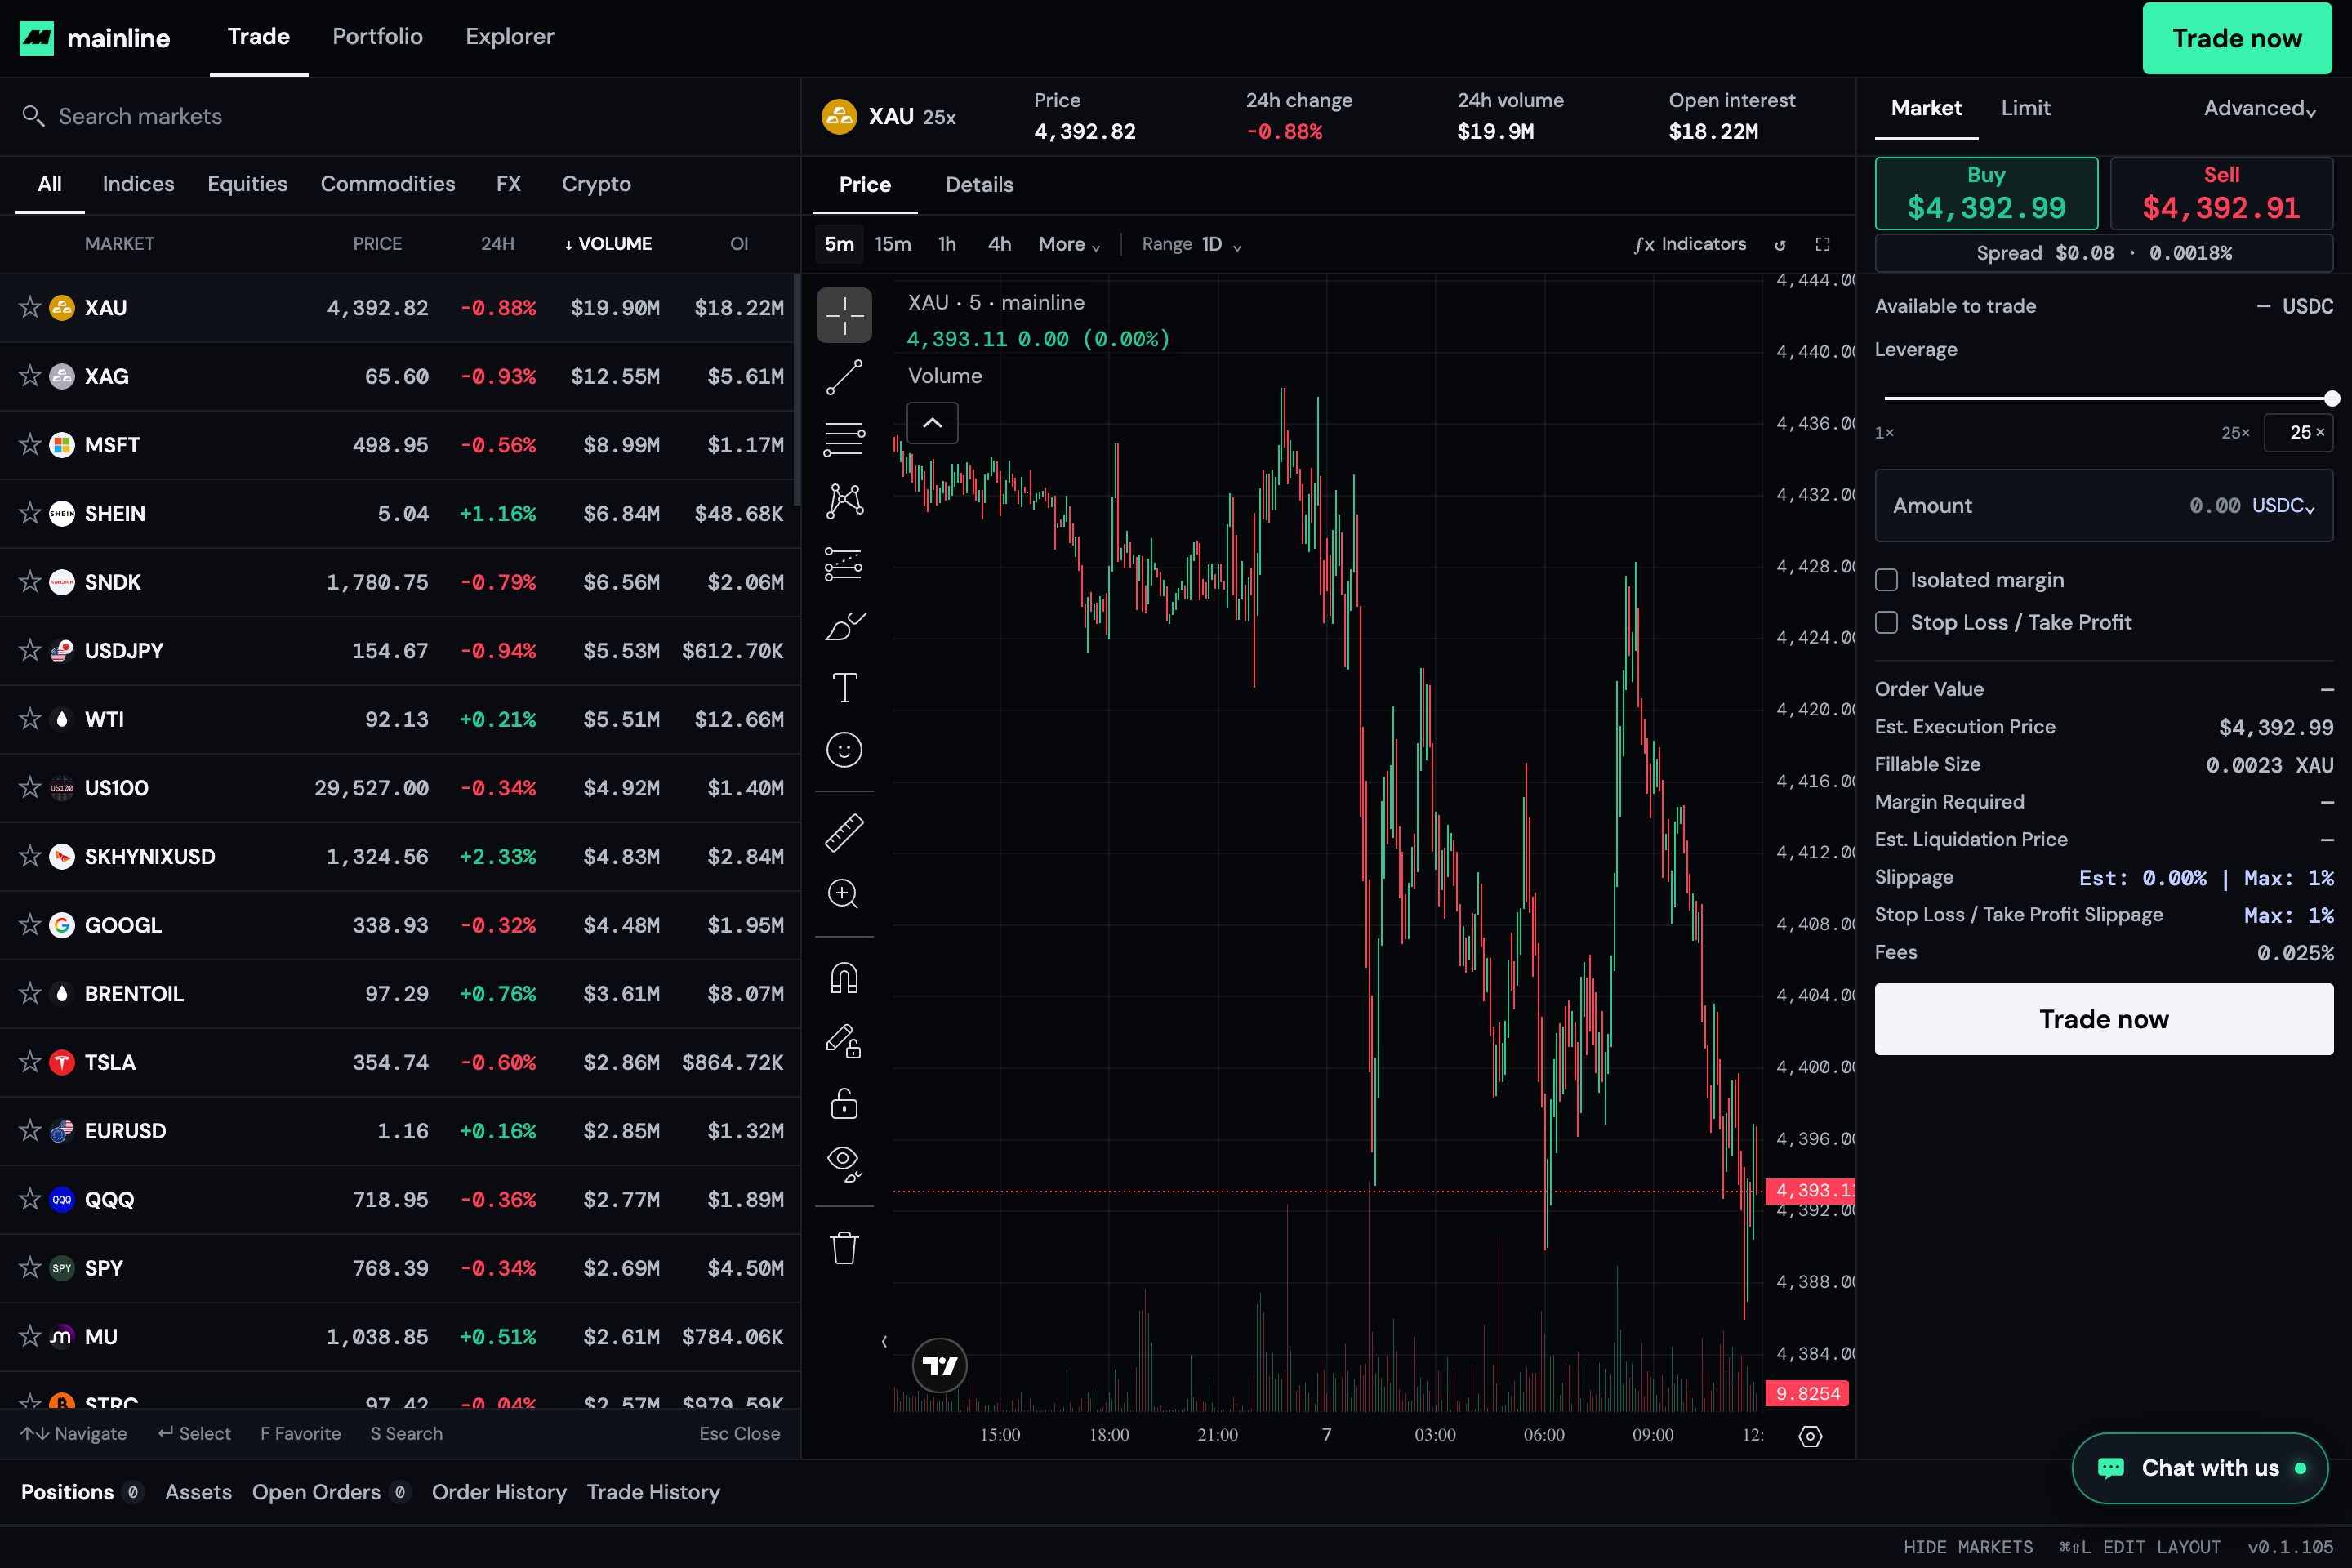Select the 15m timeframe
The width and height of the screenshot is (2352, 1568).
point(893,244)
